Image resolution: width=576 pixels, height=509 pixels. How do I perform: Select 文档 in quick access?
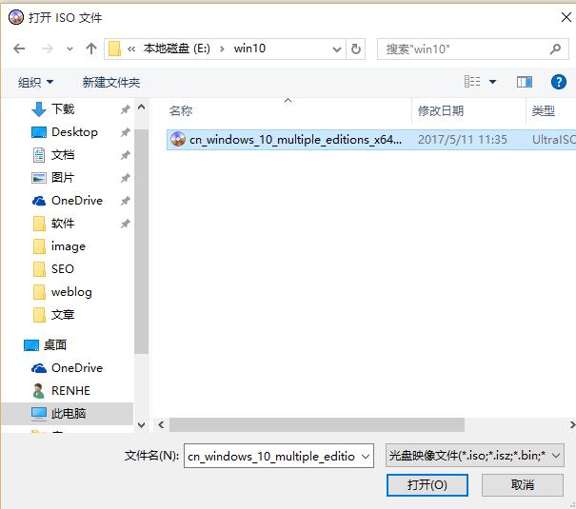tap(63, 155)
